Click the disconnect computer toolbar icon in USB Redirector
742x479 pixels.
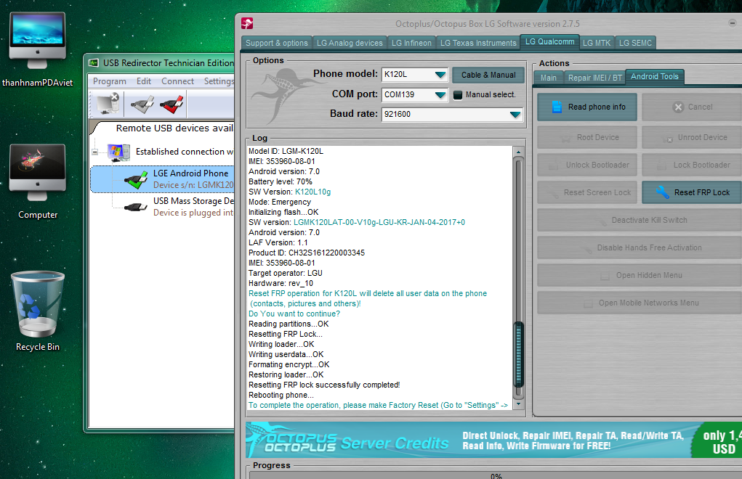pyautogui.click(x=108, y=104)
